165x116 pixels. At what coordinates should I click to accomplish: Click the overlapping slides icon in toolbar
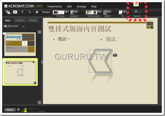(8, 12)
